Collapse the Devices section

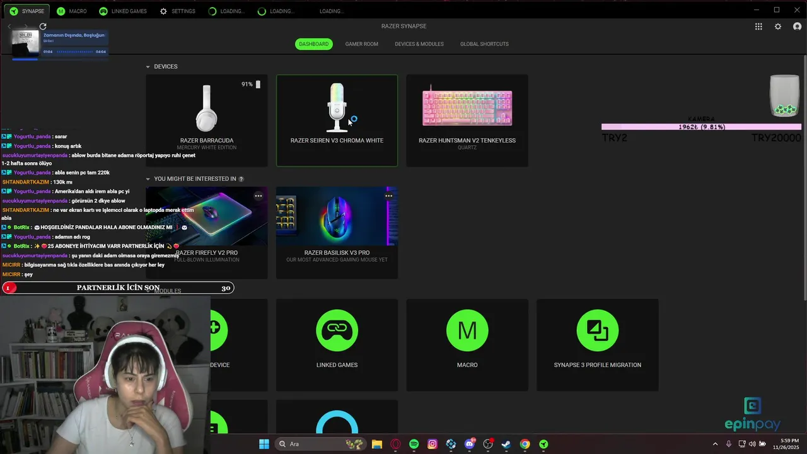148,67
